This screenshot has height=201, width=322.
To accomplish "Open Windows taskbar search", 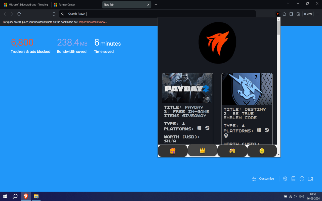I will pyautogui.click(x=15, y=196).
